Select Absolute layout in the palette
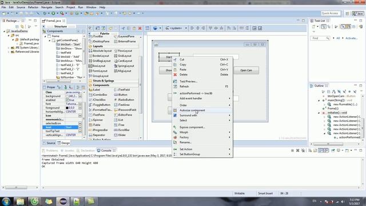This screenshot has height=206, width=366. click(100, 51)
